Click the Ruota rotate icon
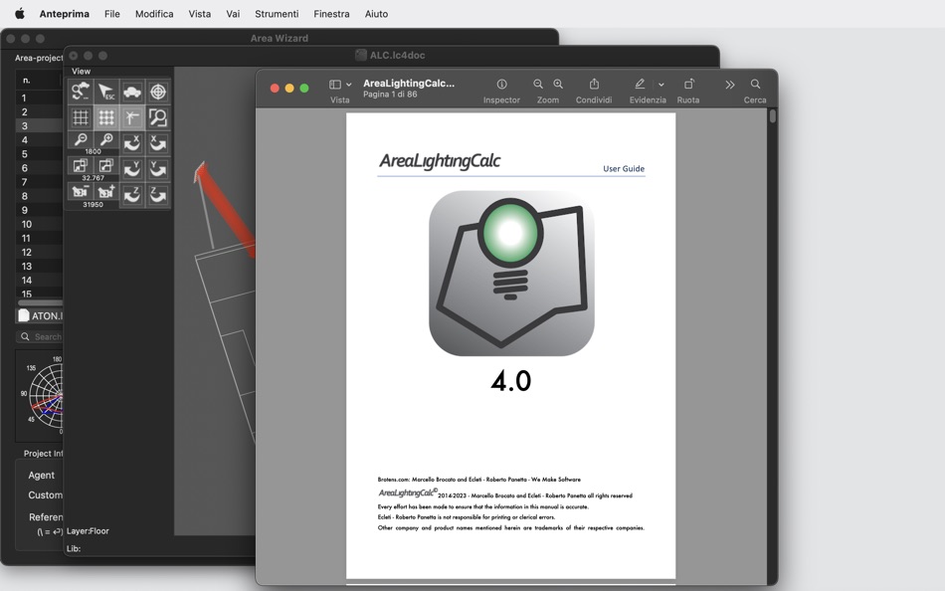 point(688,84)
